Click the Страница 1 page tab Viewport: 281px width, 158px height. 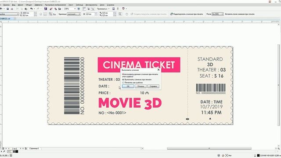tap(34, 148)
